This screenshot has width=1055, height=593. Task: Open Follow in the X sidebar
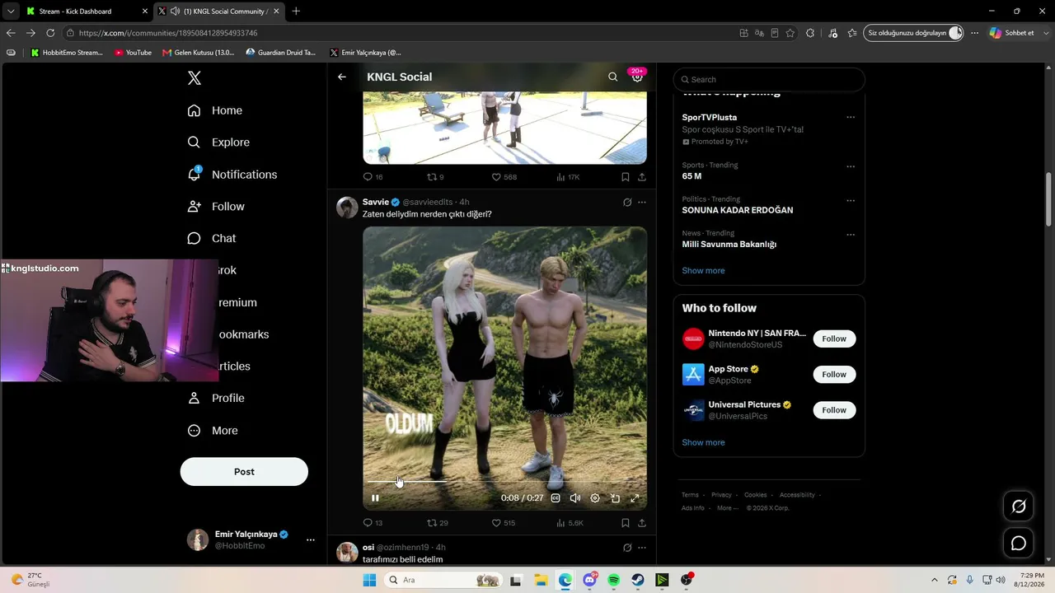point(216,207)
